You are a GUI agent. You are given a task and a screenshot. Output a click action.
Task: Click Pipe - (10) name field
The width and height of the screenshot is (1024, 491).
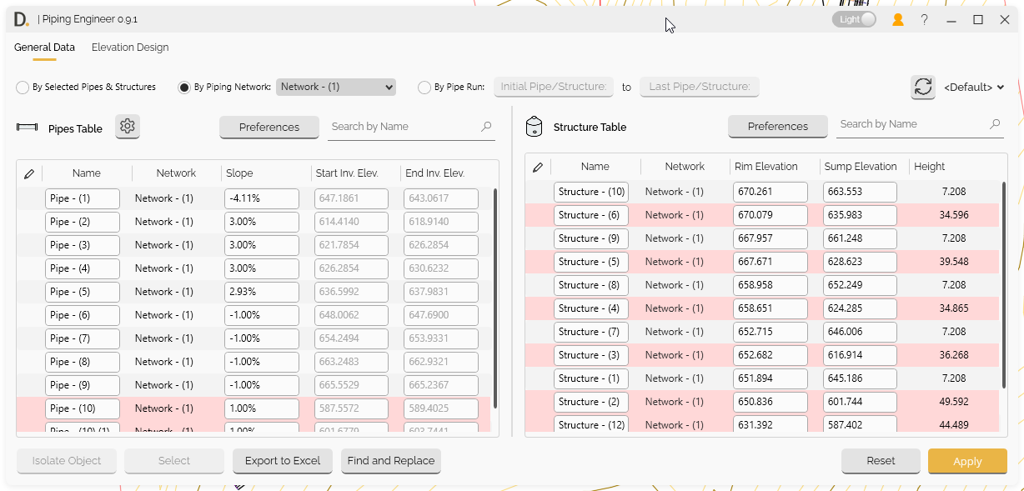click(x=83, y=408)
